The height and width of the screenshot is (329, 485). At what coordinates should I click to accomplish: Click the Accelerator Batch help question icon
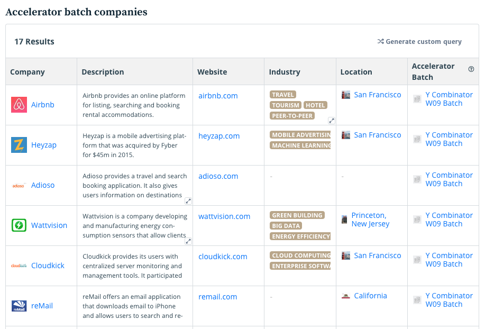tap(471, 69)
